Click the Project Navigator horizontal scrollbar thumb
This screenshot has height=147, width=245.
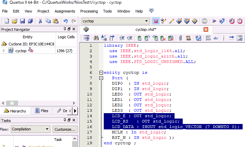coord(12,103)
